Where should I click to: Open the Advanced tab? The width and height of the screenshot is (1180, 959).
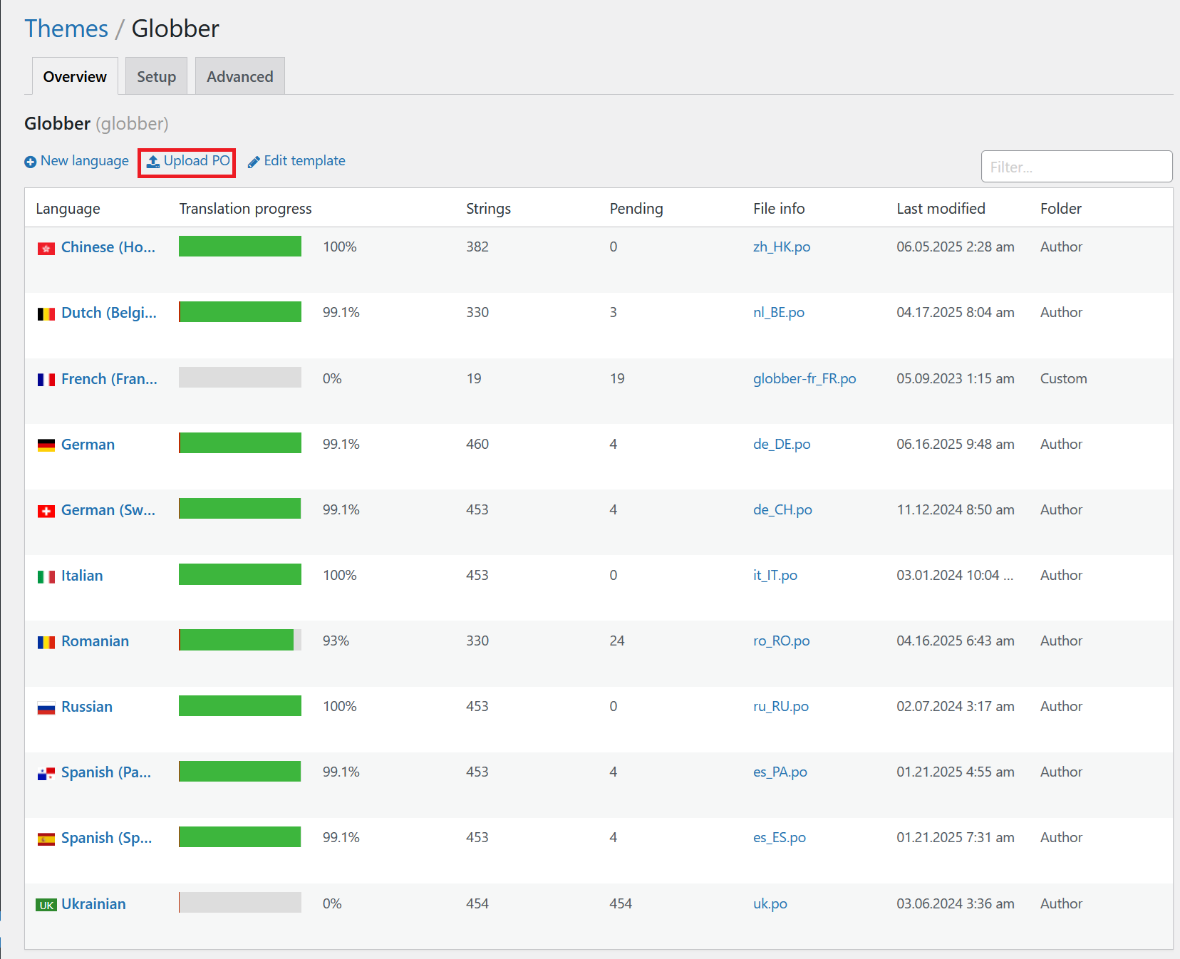[x=240, y=76]
